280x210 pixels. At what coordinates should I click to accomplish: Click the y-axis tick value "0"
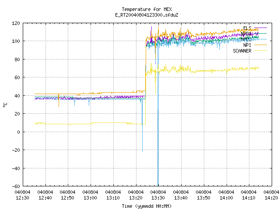[18, 132]
